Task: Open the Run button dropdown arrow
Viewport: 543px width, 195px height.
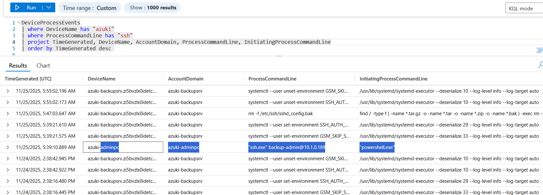Action: [49, 7]
